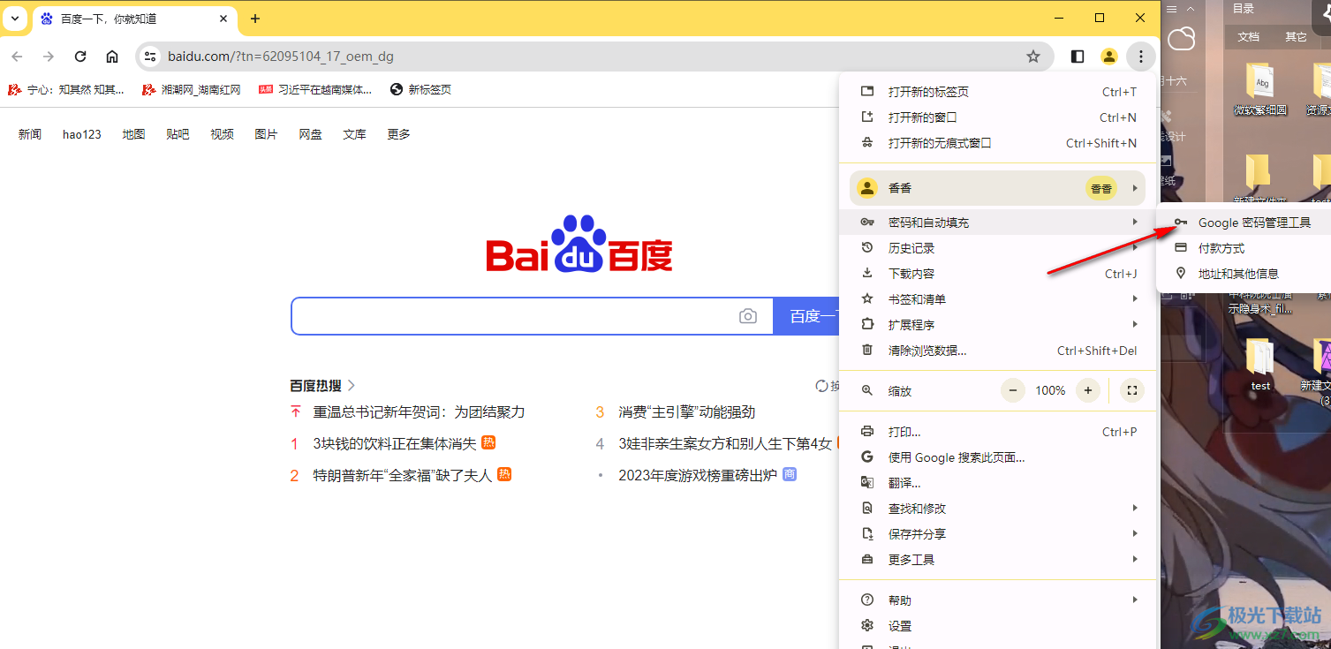Open 新闻 link on Baidu
The width and height of the screenshot is (1331, 649).
[30, 134]
